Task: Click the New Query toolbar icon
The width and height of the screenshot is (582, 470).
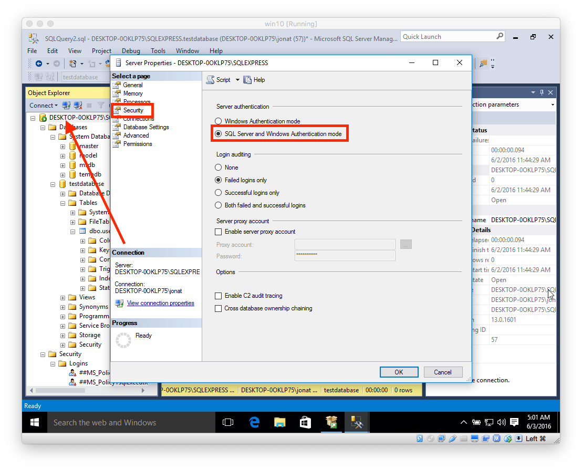Action: 72,64
